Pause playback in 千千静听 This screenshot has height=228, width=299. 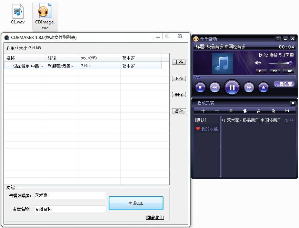[x=232, y=87]
